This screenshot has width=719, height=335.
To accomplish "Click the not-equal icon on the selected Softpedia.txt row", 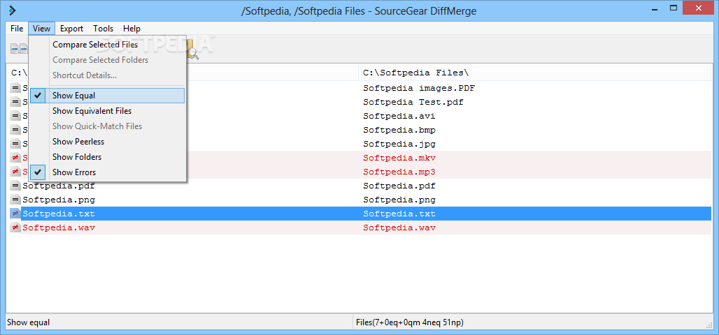I will pos(15,214).
